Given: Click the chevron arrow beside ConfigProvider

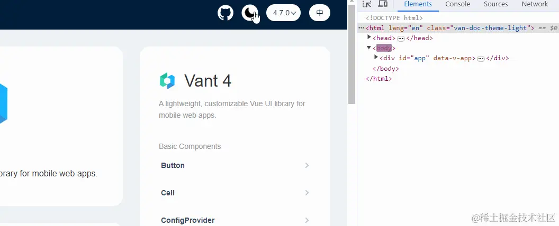Looking at the screenshot, I should pyautogui.click(x=306, y=220).
